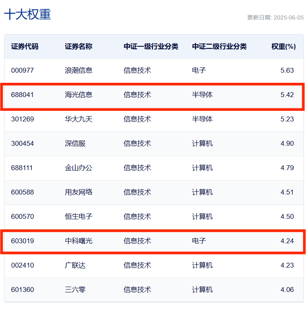This screenshot has height=309, width=308.
Task: Select the 中证二级行业分类 column header
Action: (219, 46)
